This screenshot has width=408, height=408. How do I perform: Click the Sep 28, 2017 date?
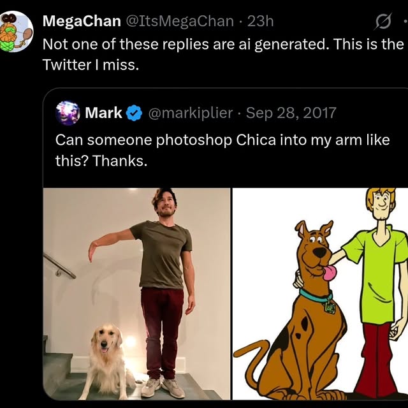pos(291,113)
